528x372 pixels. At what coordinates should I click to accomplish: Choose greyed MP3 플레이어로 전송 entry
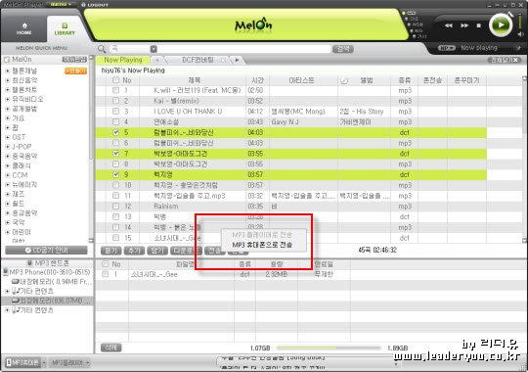263,235
